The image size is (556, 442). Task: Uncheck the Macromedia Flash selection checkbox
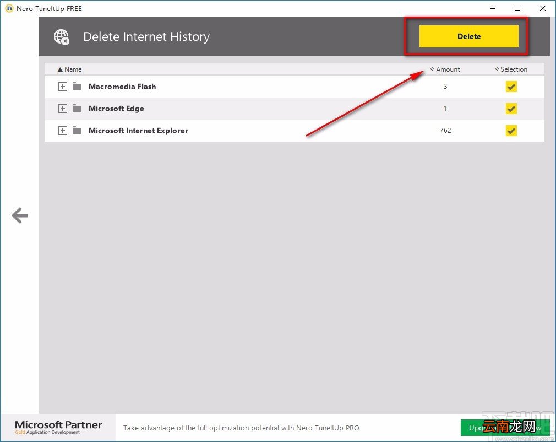pos(511,87)
